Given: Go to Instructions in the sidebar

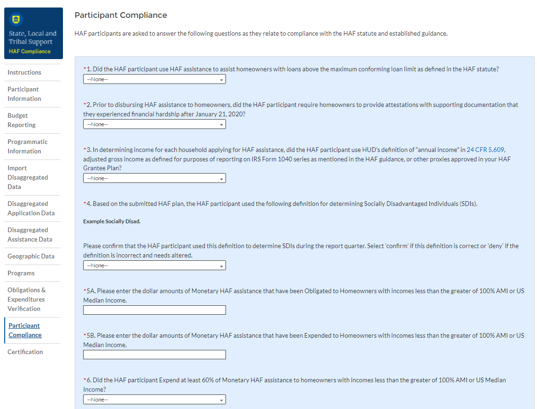Looking at the screenshot, I should (24, 72).
